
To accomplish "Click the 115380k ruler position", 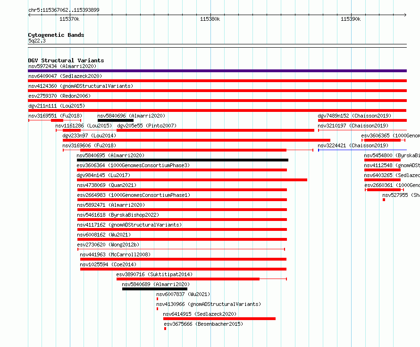I will 210,19.
